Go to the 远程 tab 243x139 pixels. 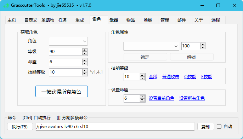[x=215, y=20]
